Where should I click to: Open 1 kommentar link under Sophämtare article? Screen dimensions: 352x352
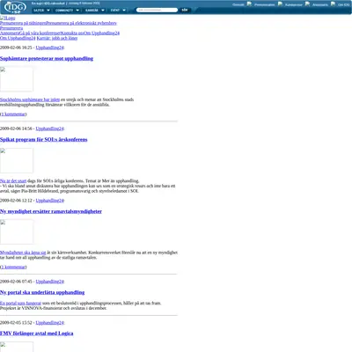(x=13, y=114)
